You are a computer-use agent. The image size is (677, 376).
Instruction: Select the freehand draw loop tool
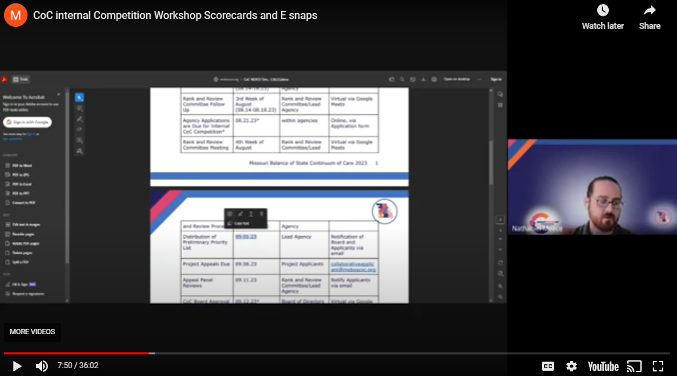pyautogui.click(x=79, y=129)
